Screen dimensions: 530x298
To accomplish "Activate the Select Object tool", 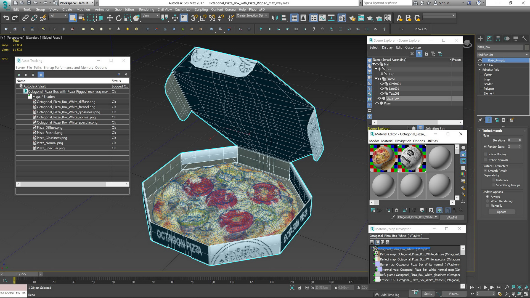I will point(73,18).
